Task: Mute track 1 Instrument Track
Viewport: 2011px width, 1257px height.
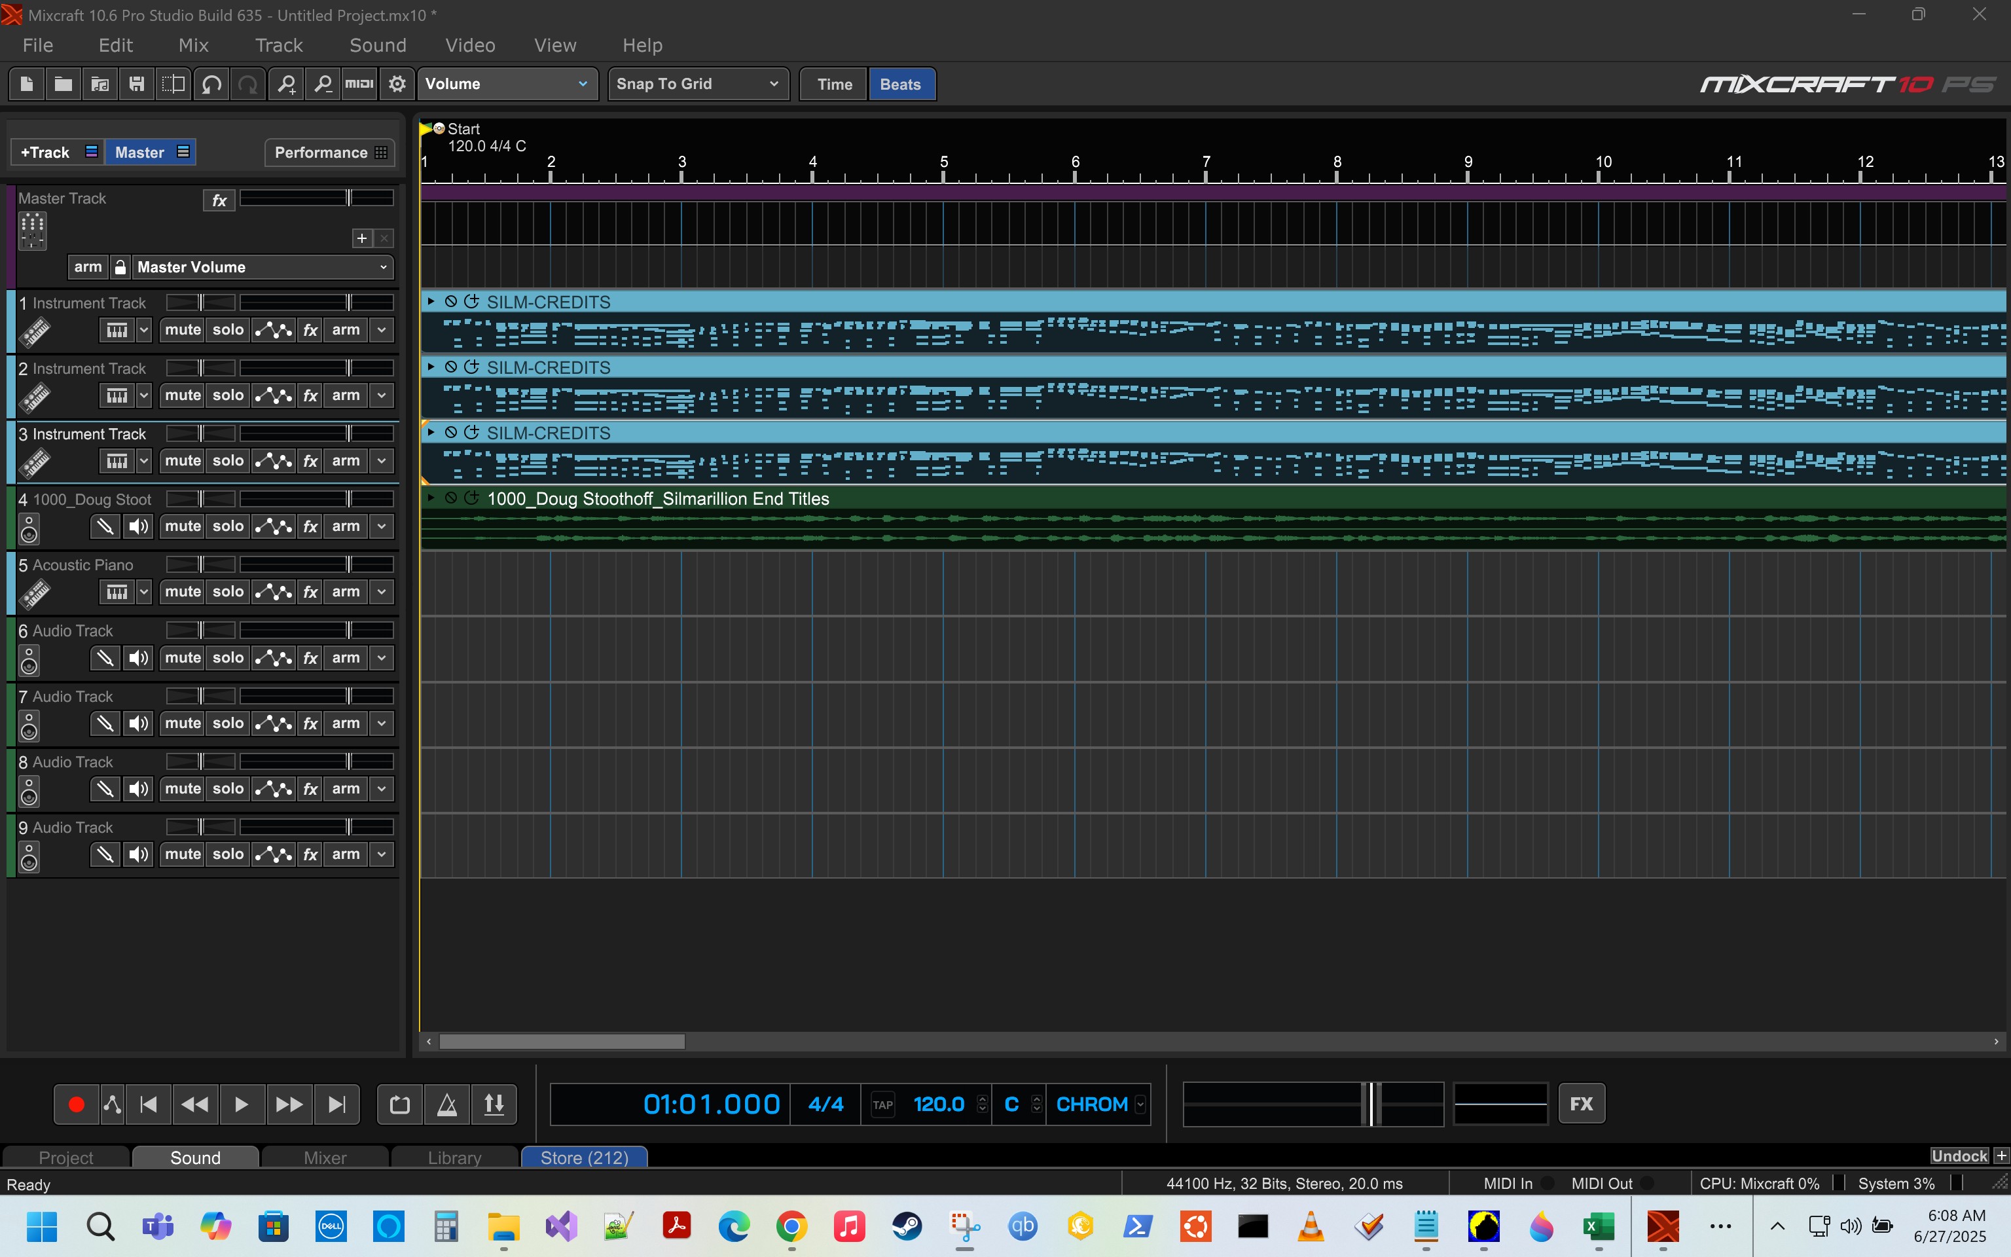Action: point(183,330)
